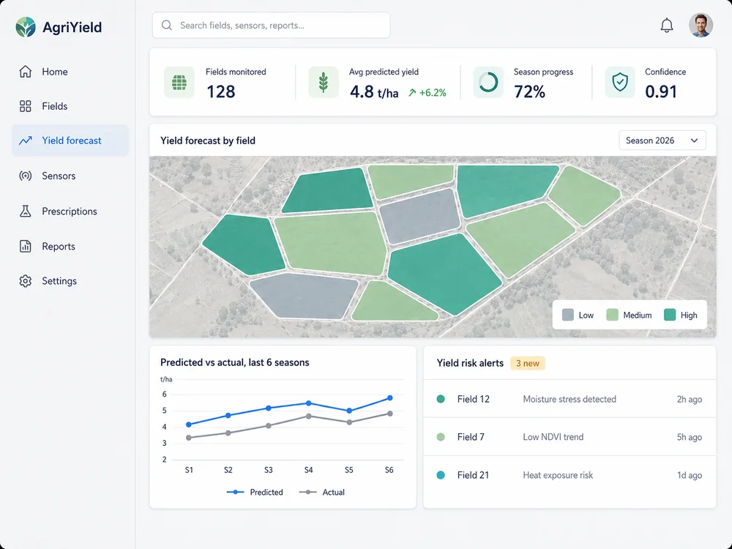Image resolution: width=732 pixels, height=549 pixels.
Task: Click the Medium legend color swatch
Action: pos(612,315)
